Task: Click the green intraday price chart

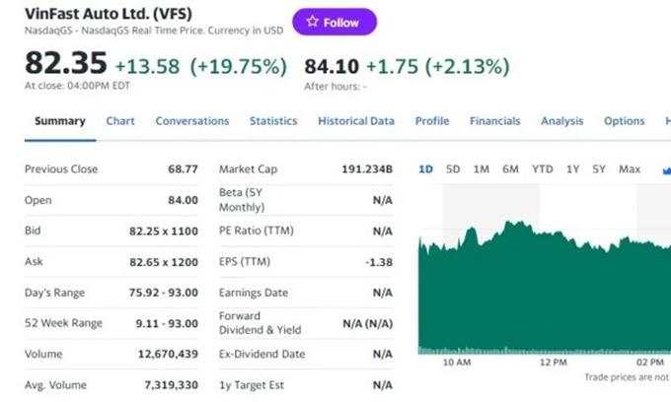Action: [x=545, y=291]
